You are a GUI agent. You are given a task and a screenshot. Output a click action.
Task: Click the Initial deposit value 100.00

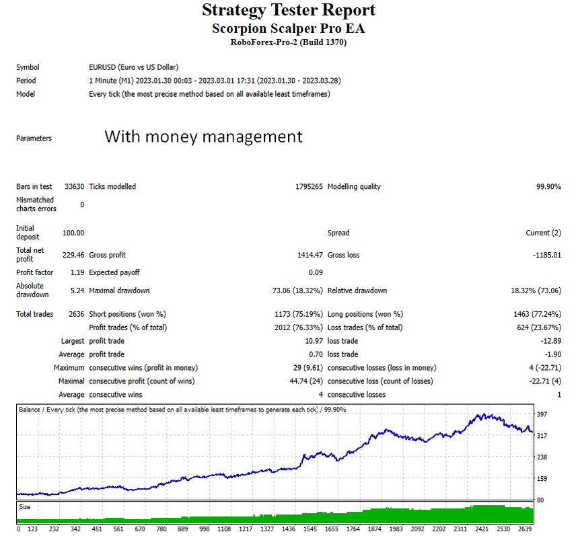(x=73, y=233)
